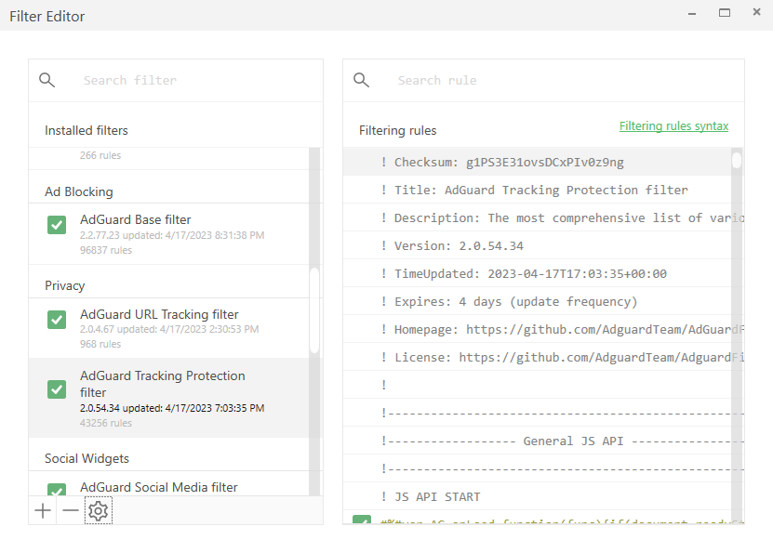Select the Checksum rule line
773x553 pixels.
click(538, 162)
